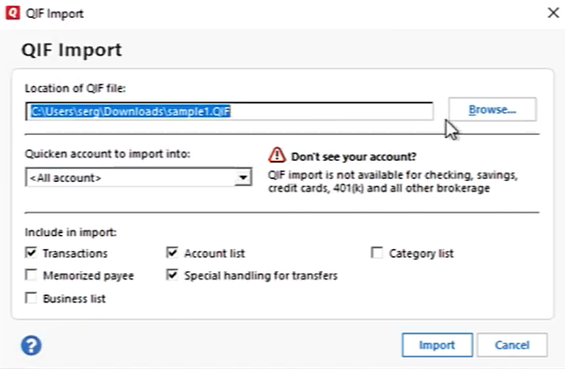
Task: Click the 'Don't see your account?' text
Action: (353, 157)
